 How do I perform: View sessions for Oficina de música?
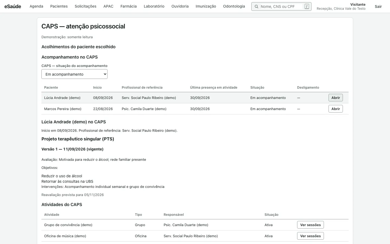[310, 236]
